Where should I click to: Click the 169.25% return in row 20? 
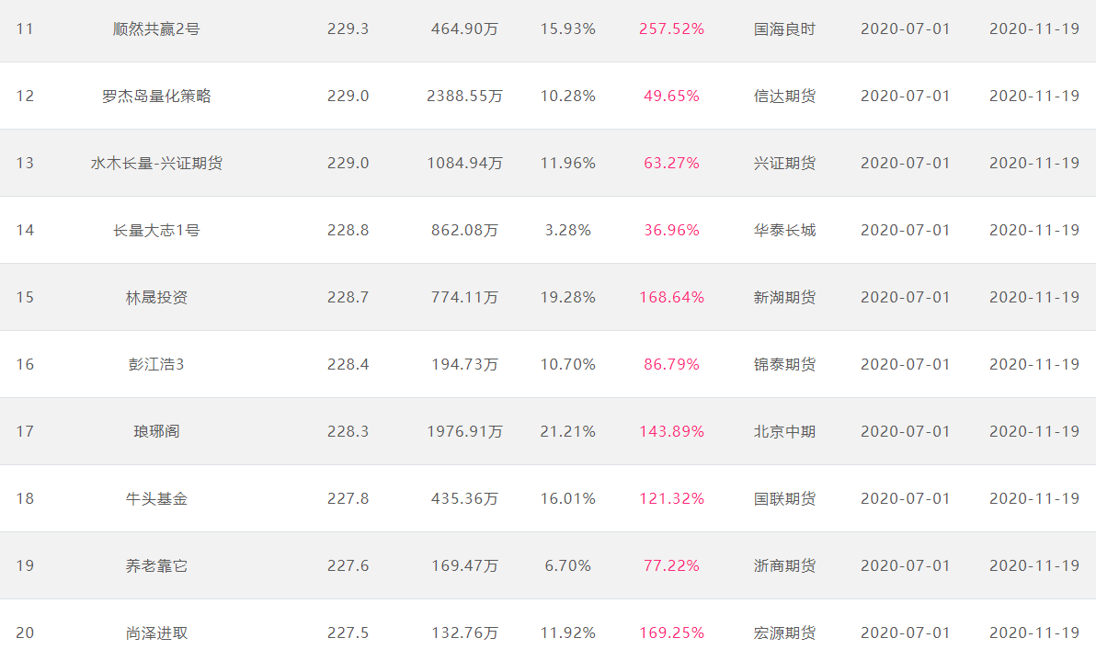click(672, 633)
